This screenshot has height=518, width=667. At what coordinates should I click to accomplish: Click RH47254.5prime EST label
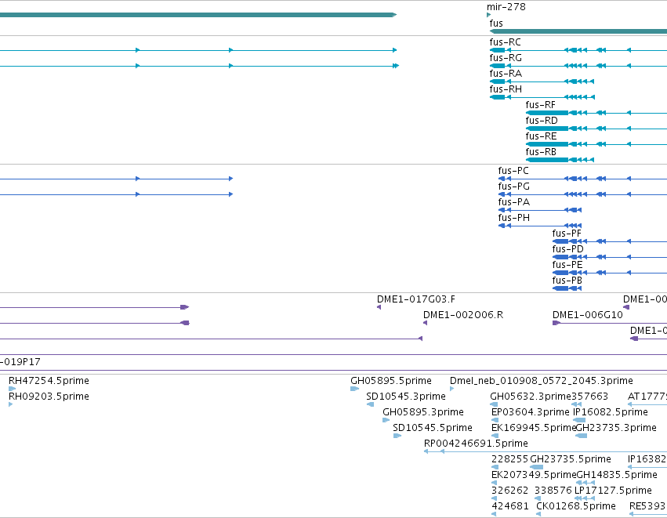coord(49,381)
